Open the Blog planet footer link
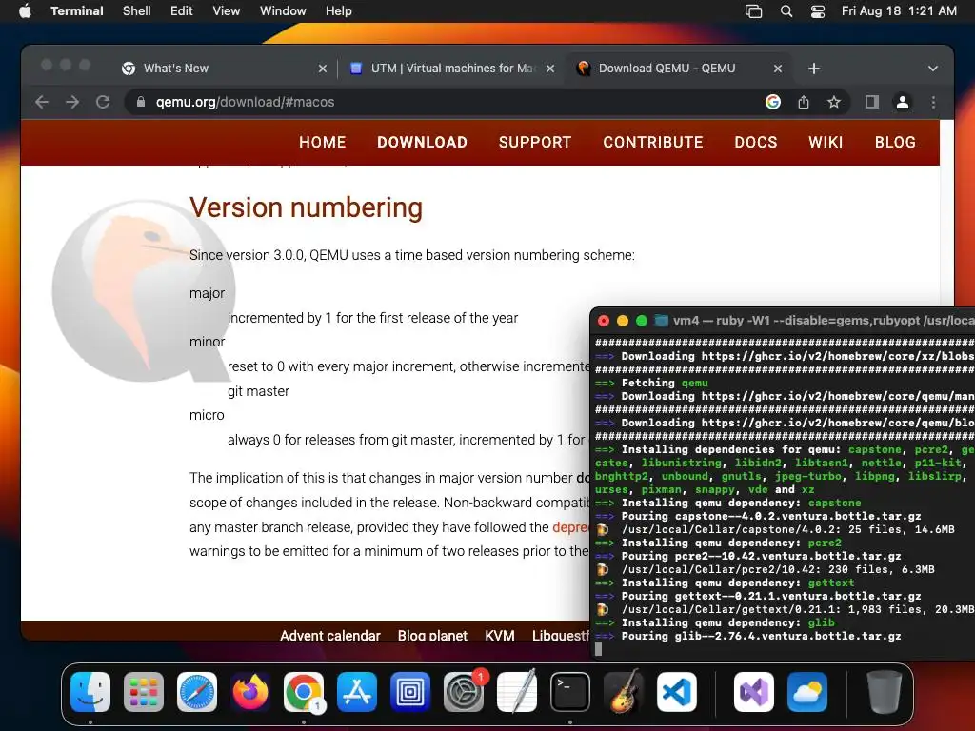 pyautogui.click(x=432, y=635)
